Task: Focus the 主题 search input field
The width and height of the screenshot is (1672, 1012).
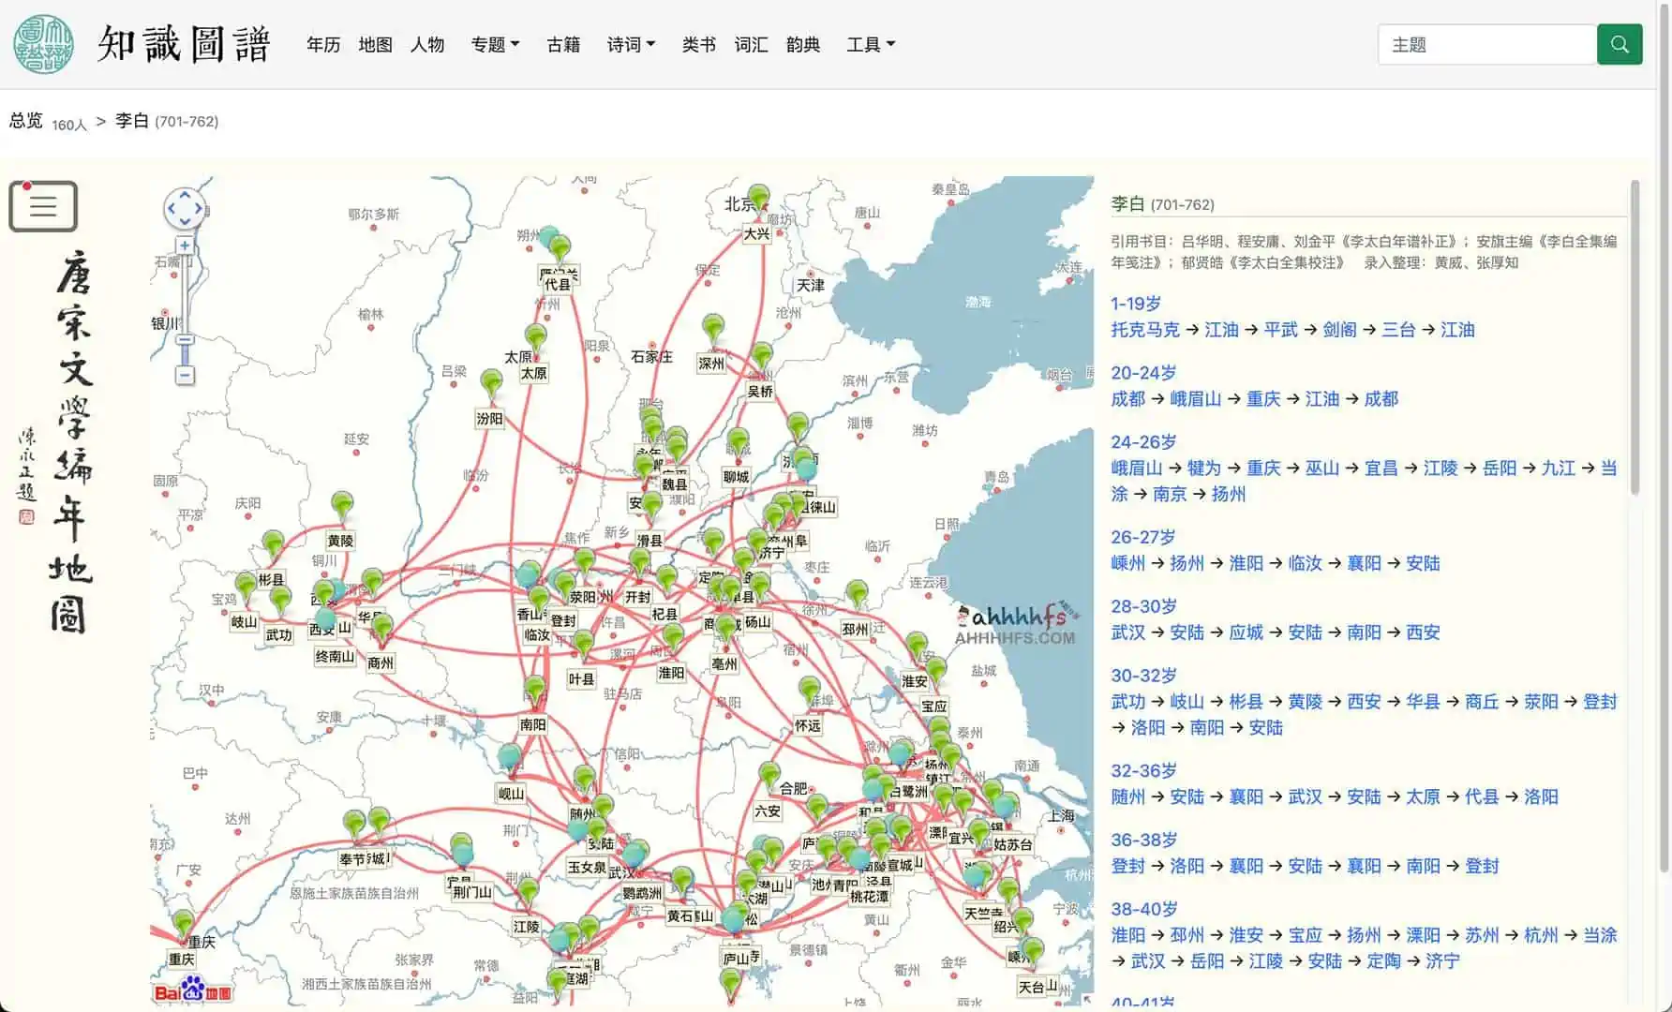Action: coord(1486,44)
